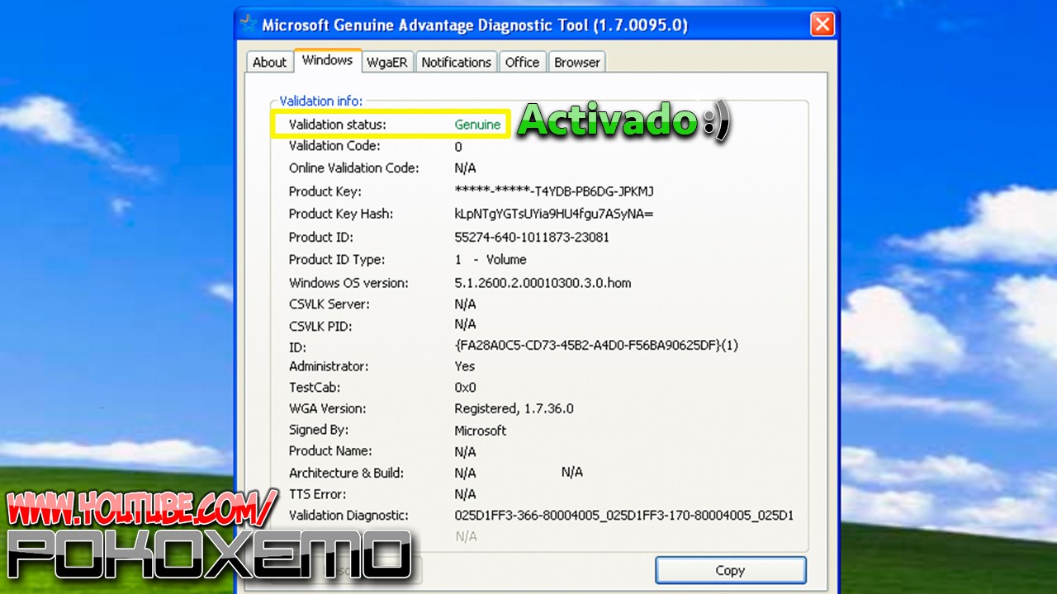The height and width of the screenshot is (594, 1057).
Task: Click Product ID 55274-640-1011873-23081
Action: click(x=532, y=237)
